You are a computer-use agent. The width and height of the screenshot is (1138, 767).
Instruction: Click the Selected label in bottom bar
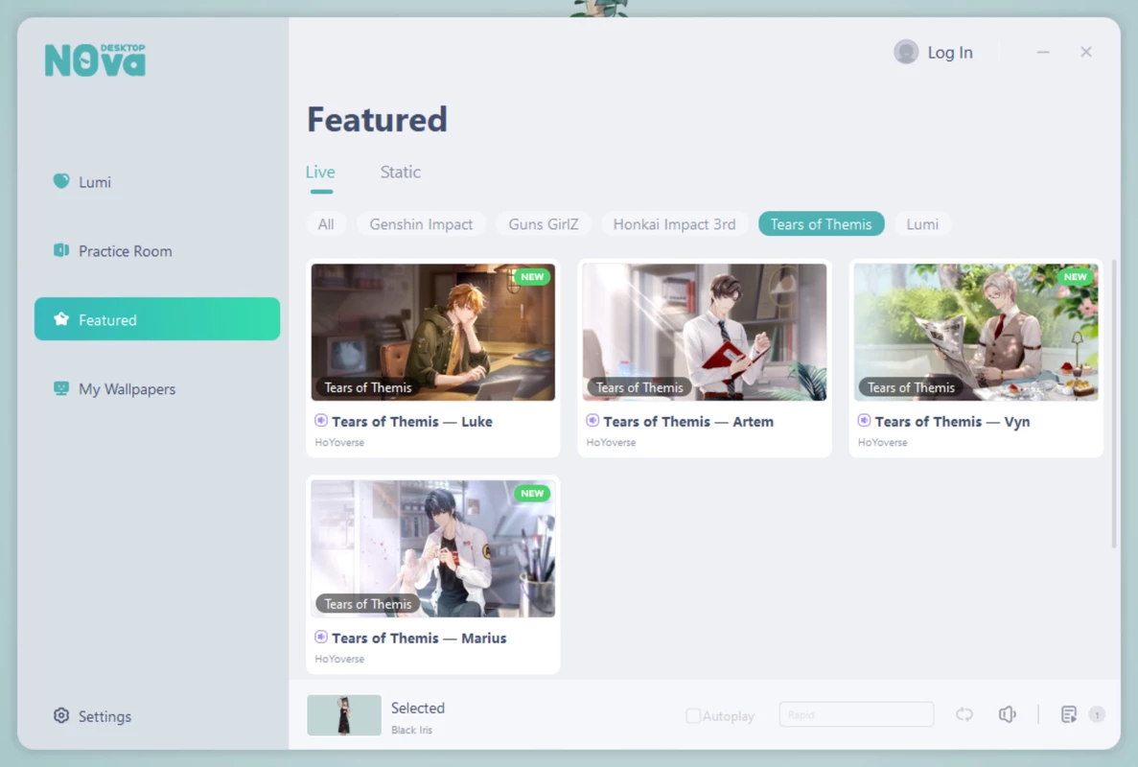(418, 708)
